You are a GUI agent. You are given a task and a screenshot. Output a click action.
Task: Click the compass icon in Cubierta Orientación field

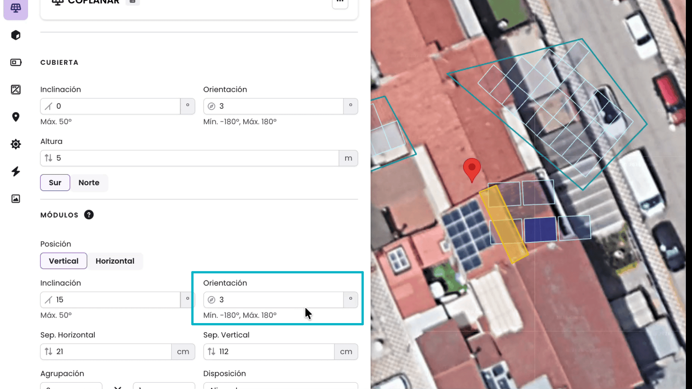(212, 106)
